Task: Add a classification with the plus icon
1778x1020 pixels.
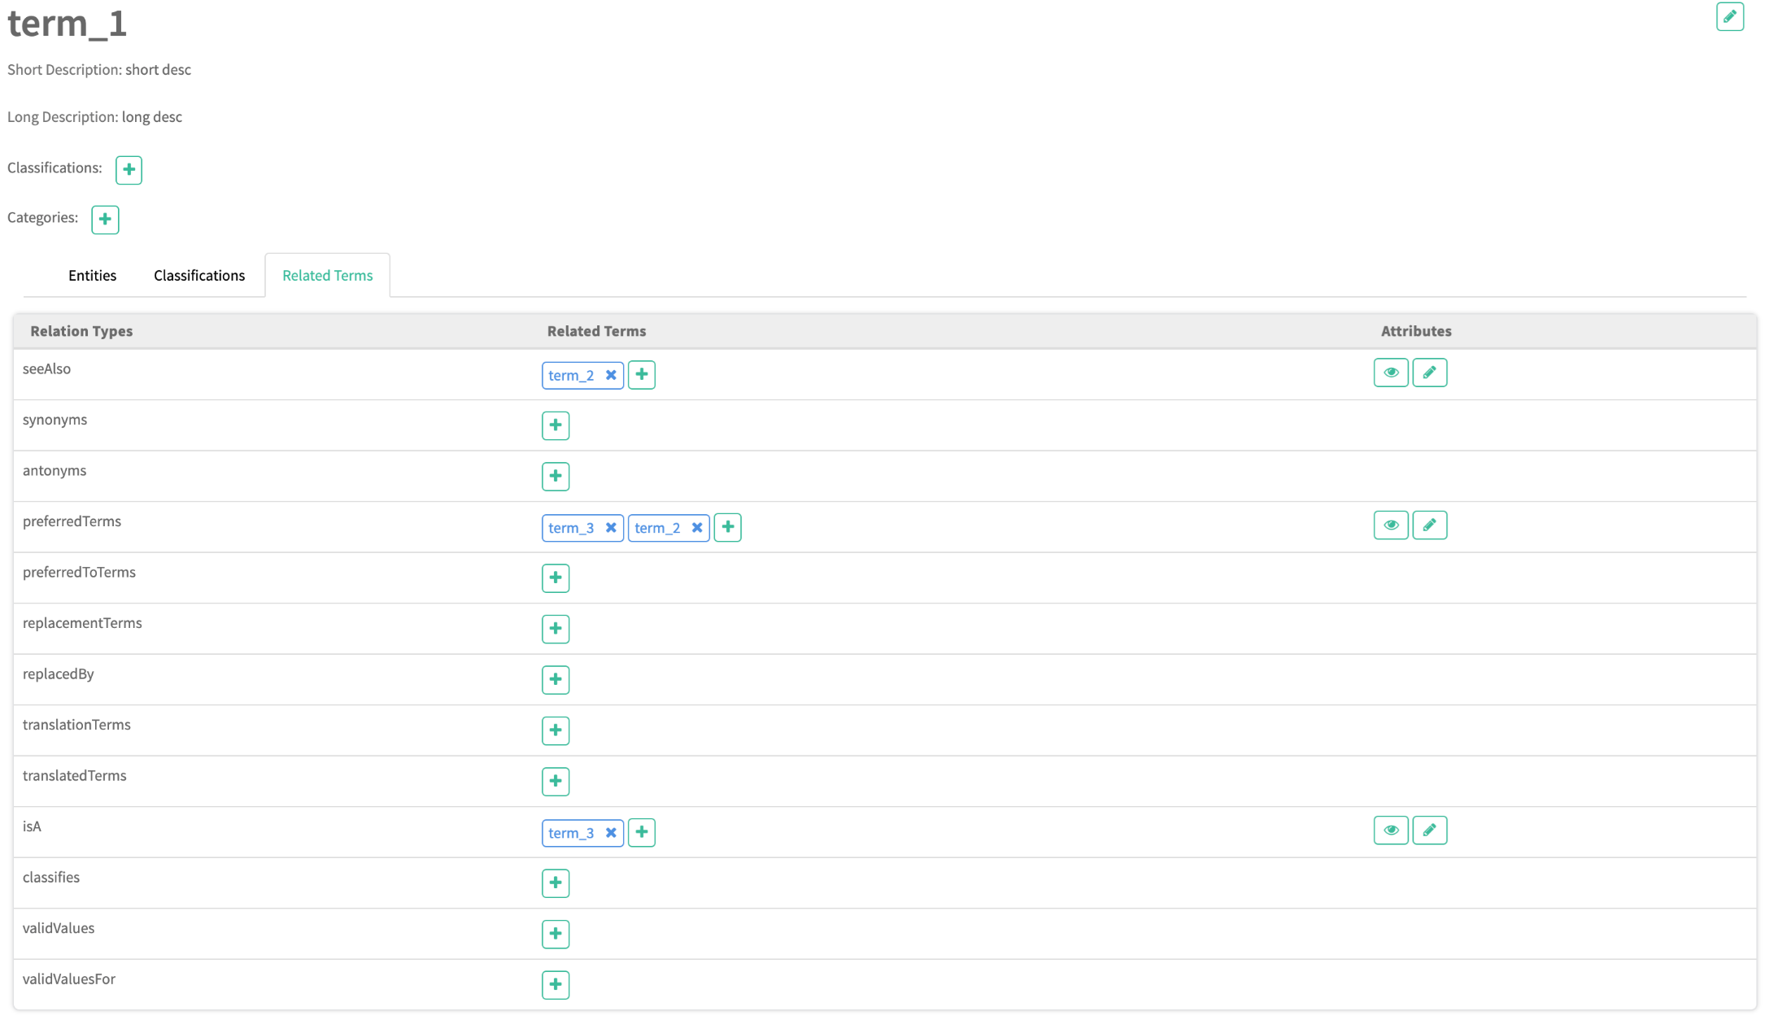Action: [x=129, y=170]
